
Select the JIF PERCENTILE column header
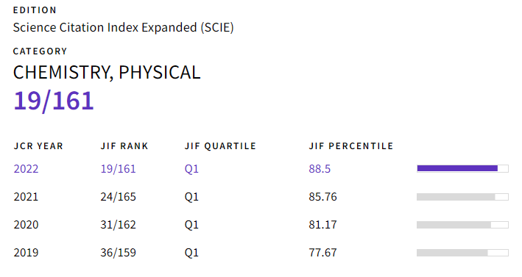351,146
